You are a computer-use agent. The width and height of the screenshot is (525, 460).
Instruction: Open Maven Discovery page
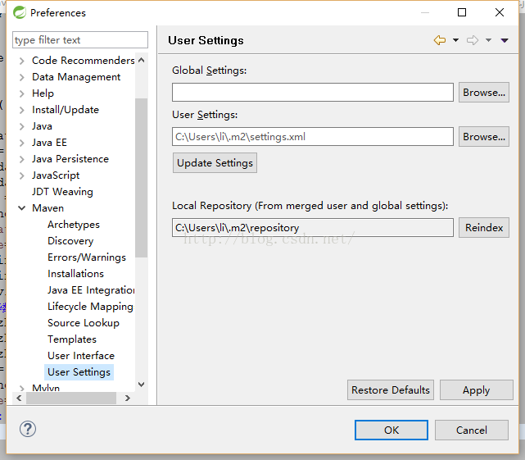[70, 241]
